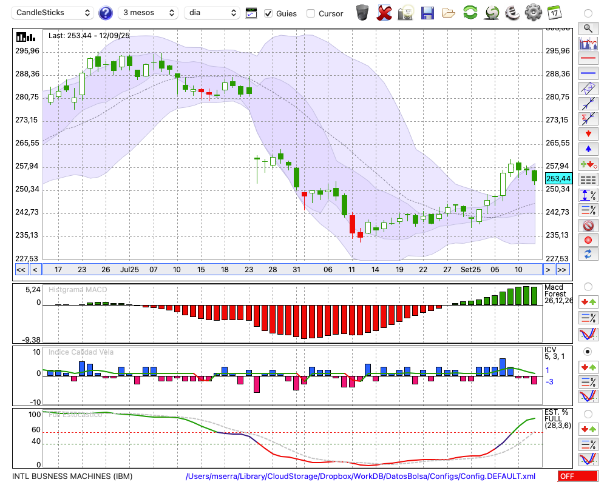The image size is (607, 485).
Task: Open the blue help question mark
Action: coord(105,13)
